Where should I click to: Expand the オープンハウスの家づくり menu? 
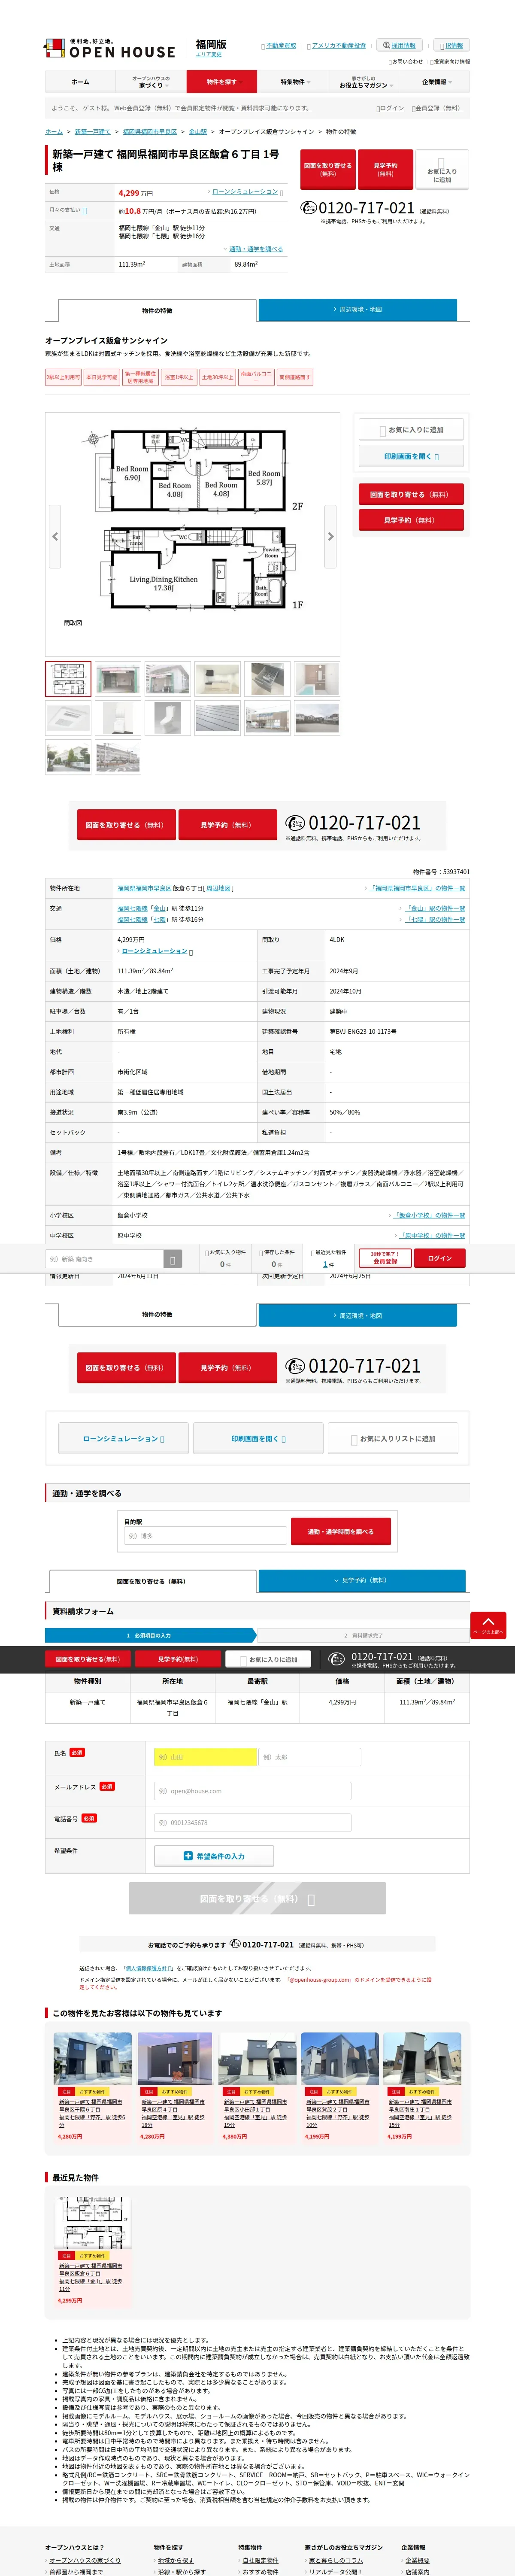point(151,82)
